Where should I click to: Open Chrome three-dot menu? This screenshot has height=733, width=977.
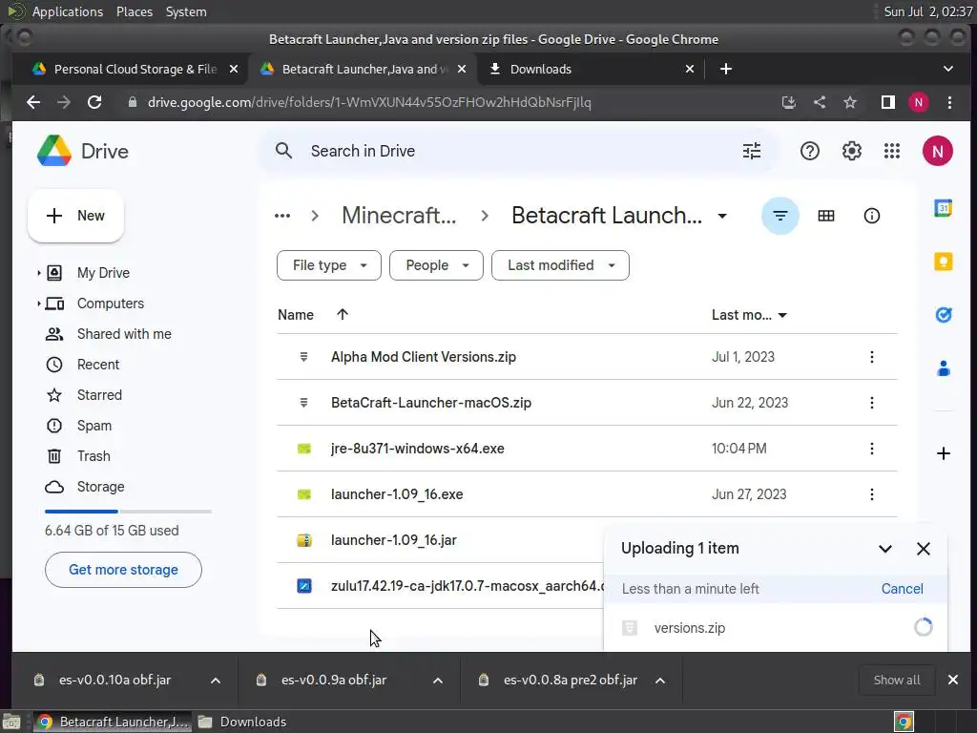(949, 102)
